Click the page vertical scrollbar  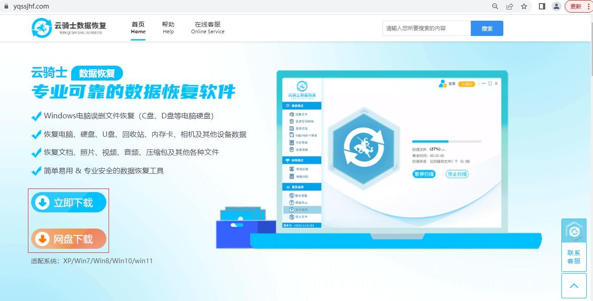point(590,157)
